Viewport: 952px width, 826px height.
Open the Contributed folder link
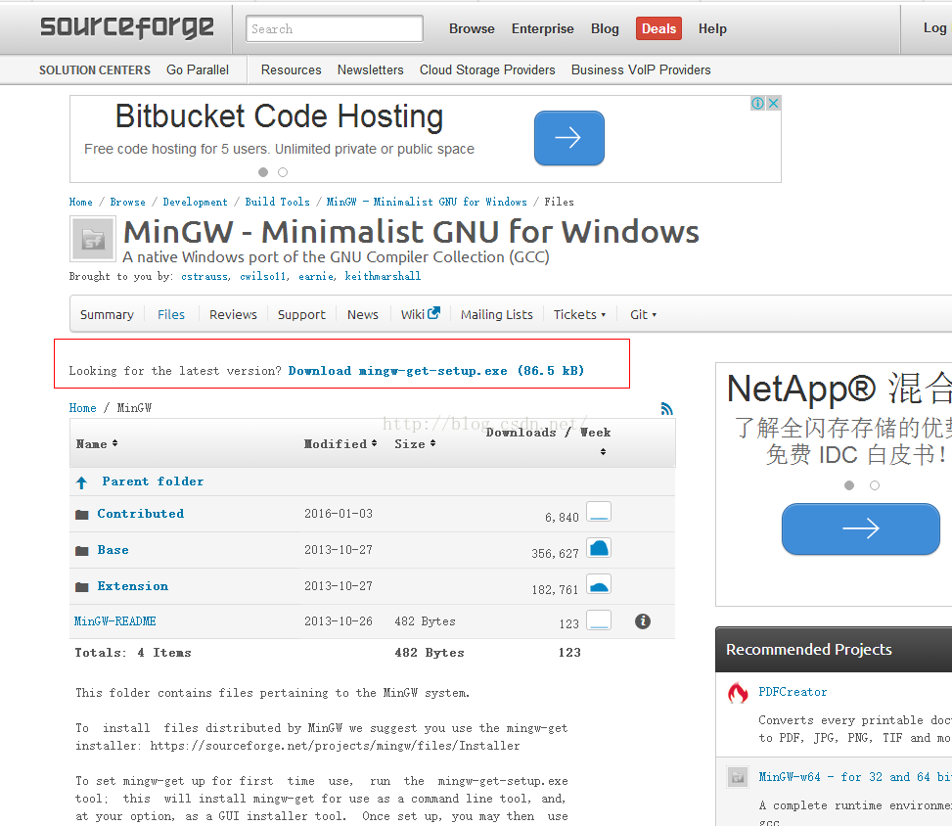[x=140, y=514]
